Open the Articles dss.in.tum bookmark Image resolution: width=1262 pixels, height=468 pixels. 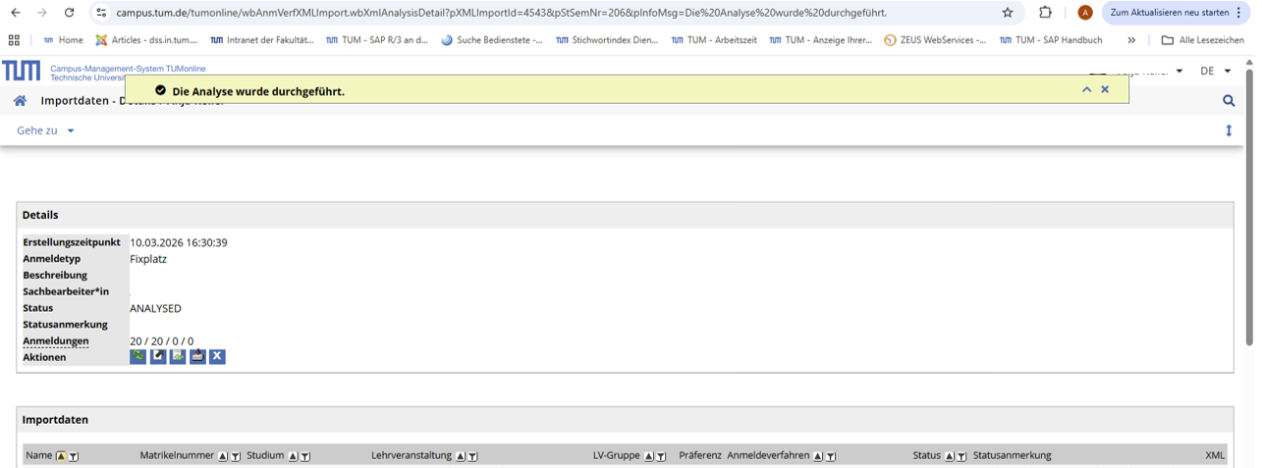(x=146, y=40)
